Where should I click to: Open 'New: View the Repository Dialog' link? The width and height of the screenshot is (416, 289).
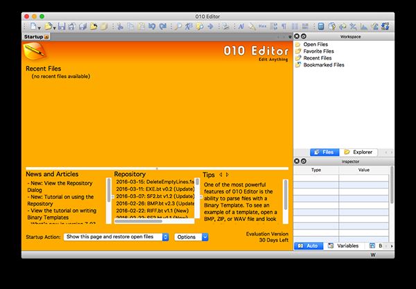pos(60,186)
